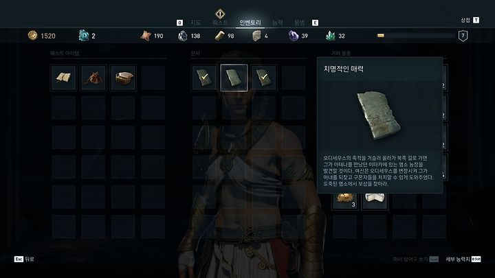Select the third checked document tablet
The height and width of the screenshot is (278, 495).
tap(263, 78)
